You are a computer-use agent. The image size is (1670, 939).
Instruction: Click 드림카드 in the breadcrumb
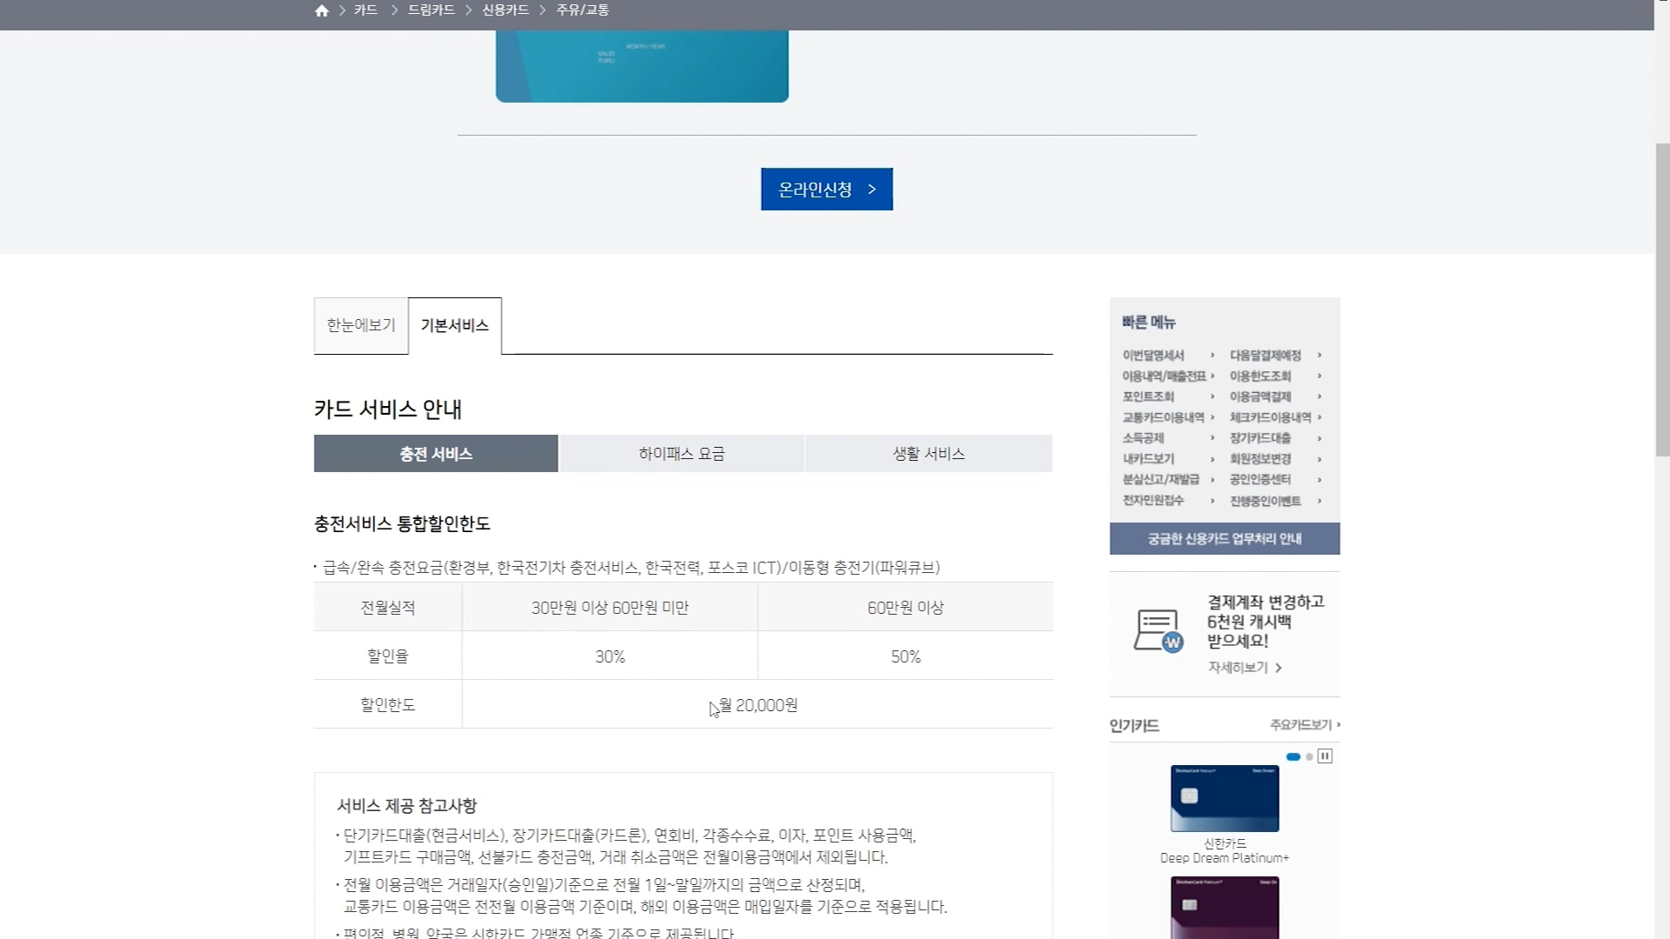[x=431, y=10]
